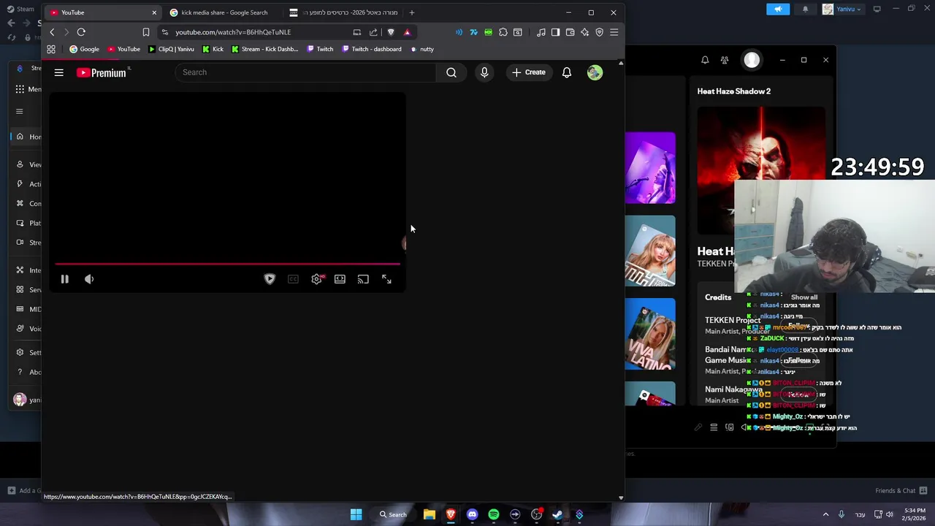Click the taskbar Search box
Image resolution: width=935 pixels, height=526 pixels.
click(x=393, y=514)
